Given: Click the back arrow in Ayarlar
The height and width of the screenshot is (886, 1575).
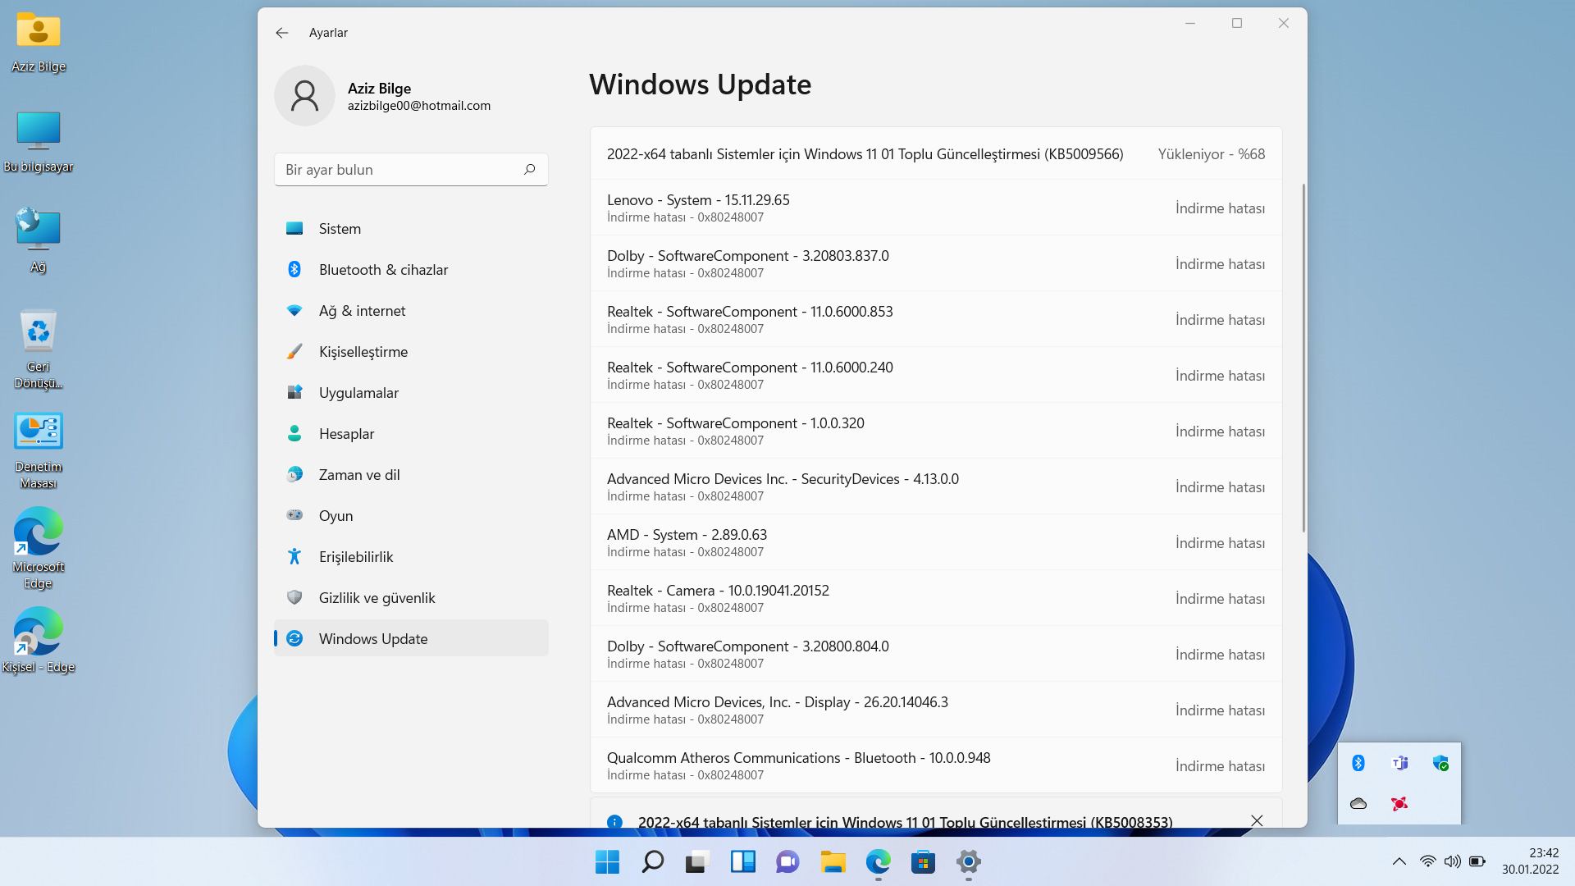Looking at the screenshot, I should 282,33.
